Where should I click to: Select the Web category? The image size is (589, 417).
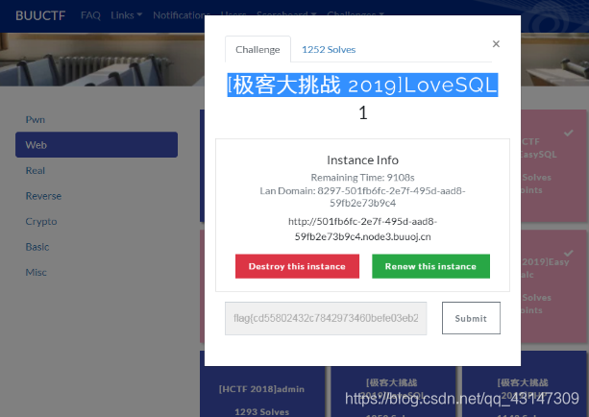pyautogui.click(x=96, y=145)
